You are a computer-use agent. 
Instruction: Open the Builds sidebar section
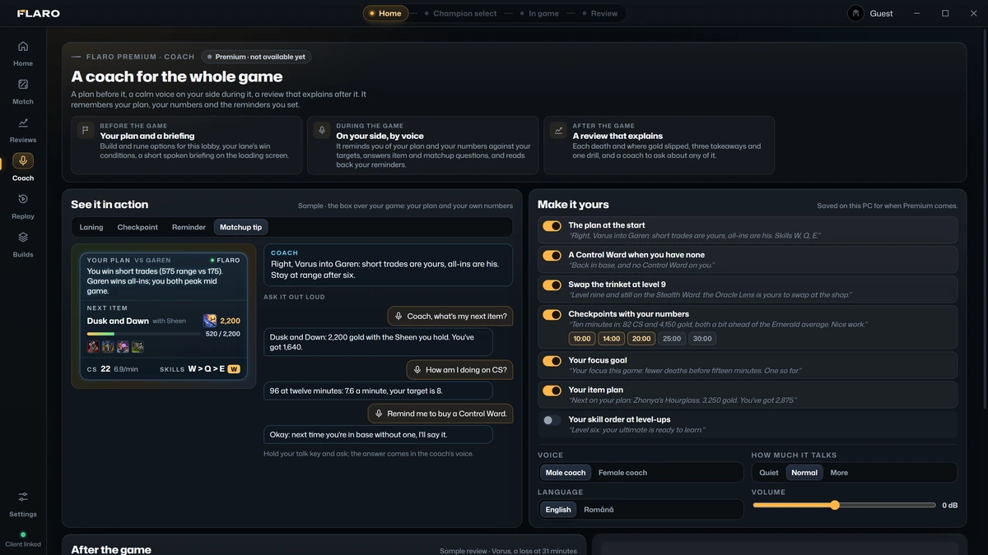coord(23,243)
